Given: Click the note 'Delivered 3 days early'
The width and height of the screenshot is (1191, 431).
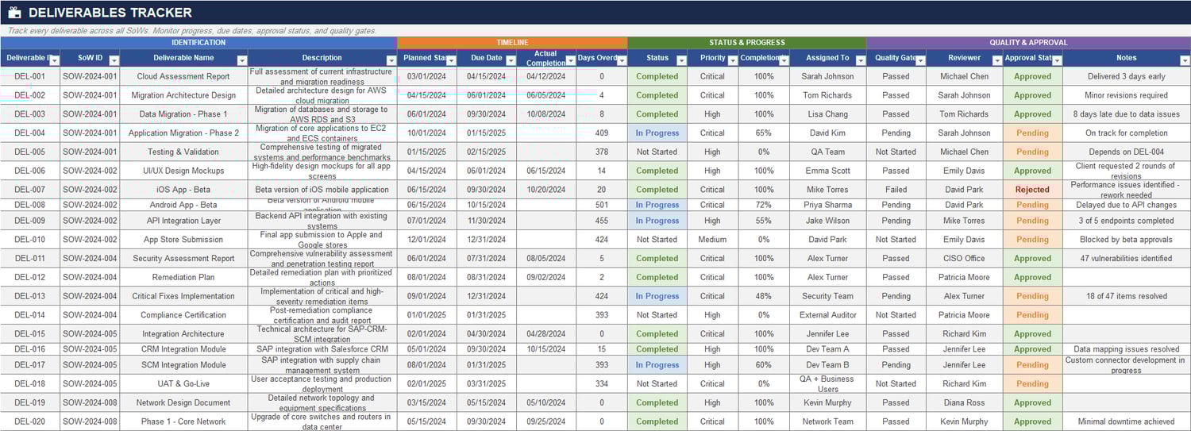Looking at the screenshot, I should (1126, 77).
